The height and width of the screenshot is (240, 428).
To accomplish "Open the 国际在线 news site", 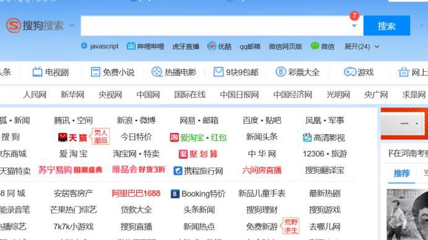I will click(x=190, y=95).
